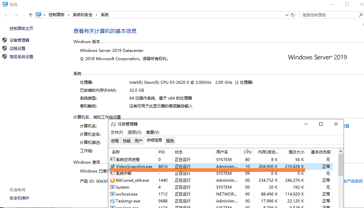Select VideoSnapshot.exe process row
Viewport: 364px width, 208px height.
click(x=221, y=166)
